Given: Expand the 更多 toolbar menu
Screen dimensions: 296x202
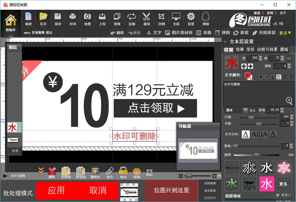Looking at the screenshot, I should (x=285, y=33).
